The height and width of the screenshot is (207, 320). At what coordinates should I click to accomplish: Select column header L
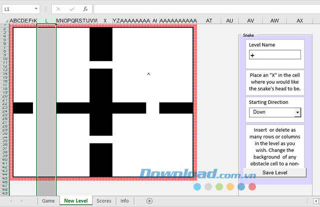click(x=46, y=20)
